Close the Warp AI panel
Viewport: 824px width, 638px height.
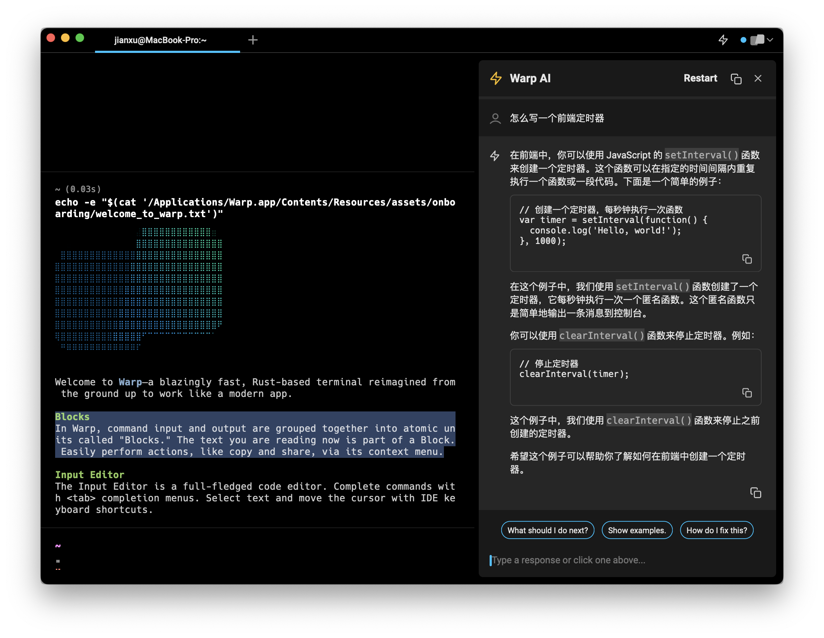[x=758, y=78]
